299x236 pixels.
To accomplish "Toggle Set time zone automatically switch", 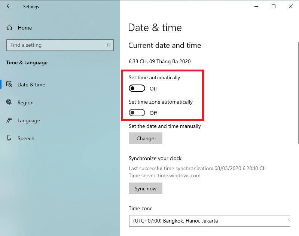I will (137, 113).
